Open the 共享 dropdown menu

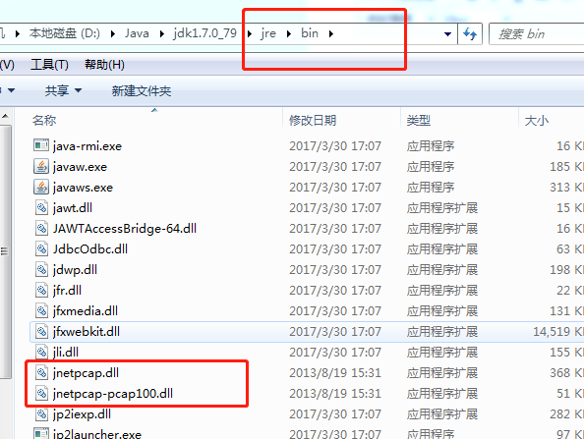click(63, 90)
